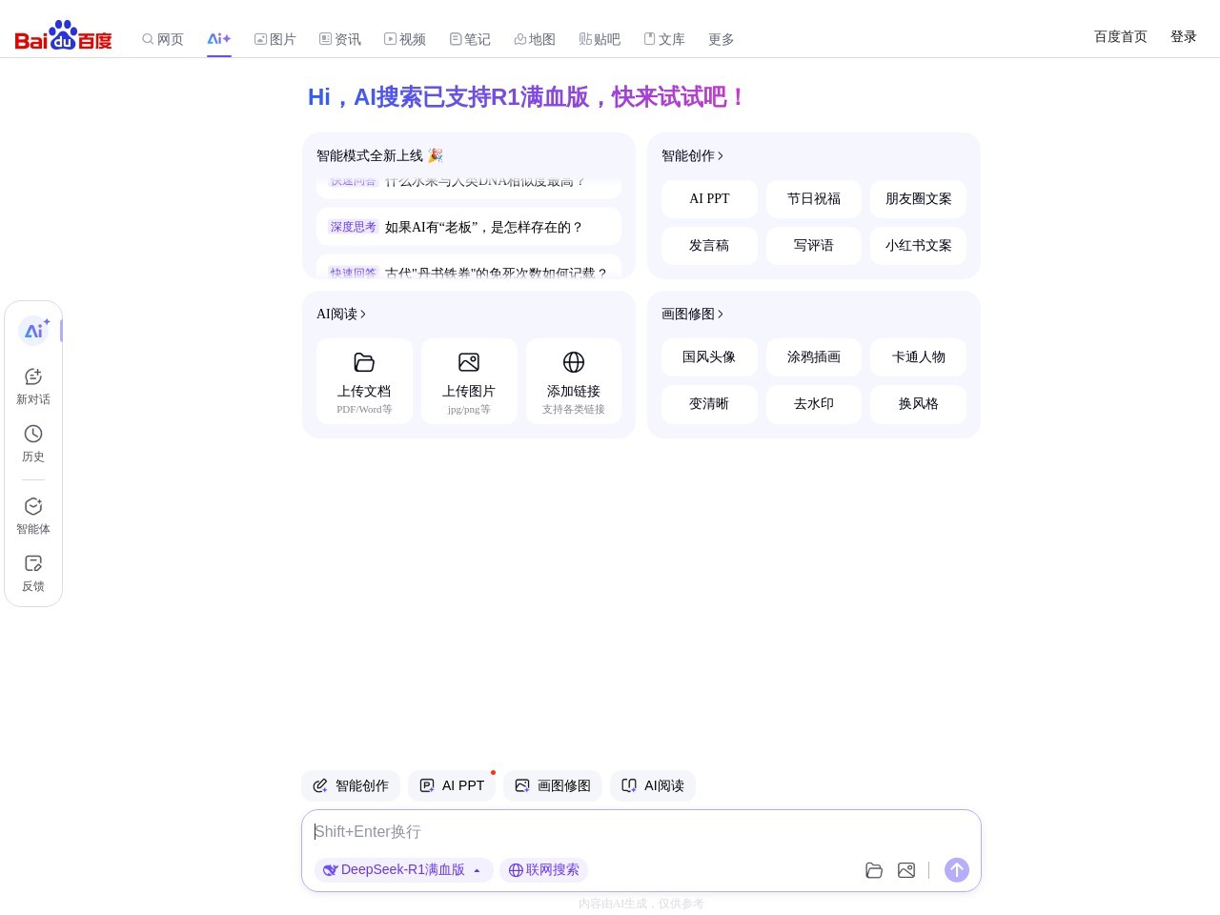Click the 小红书文案 creation shortcut
The height and width of the screenshot is (915, 1220).
(x=918, y=245)
